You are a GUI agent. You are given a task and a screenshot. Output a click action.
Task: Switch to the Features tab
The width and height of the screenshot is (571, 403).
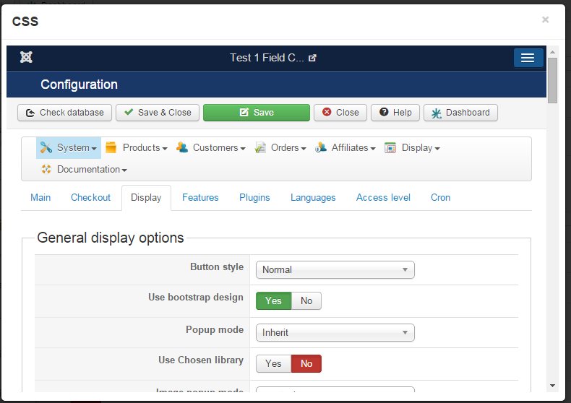200,197
